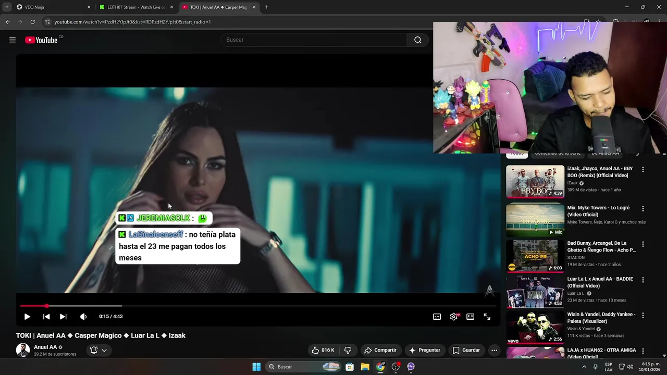Click the Windows taskbar Buscar search box
The width and height of the screenshot is (667, 375).
pyautogui.click(x=304, y=367)
